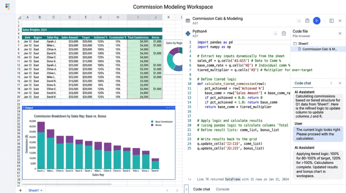This screenshot has height=193, width=346.
Task: Click the Base Commission legend swatch
Action: 152,121
